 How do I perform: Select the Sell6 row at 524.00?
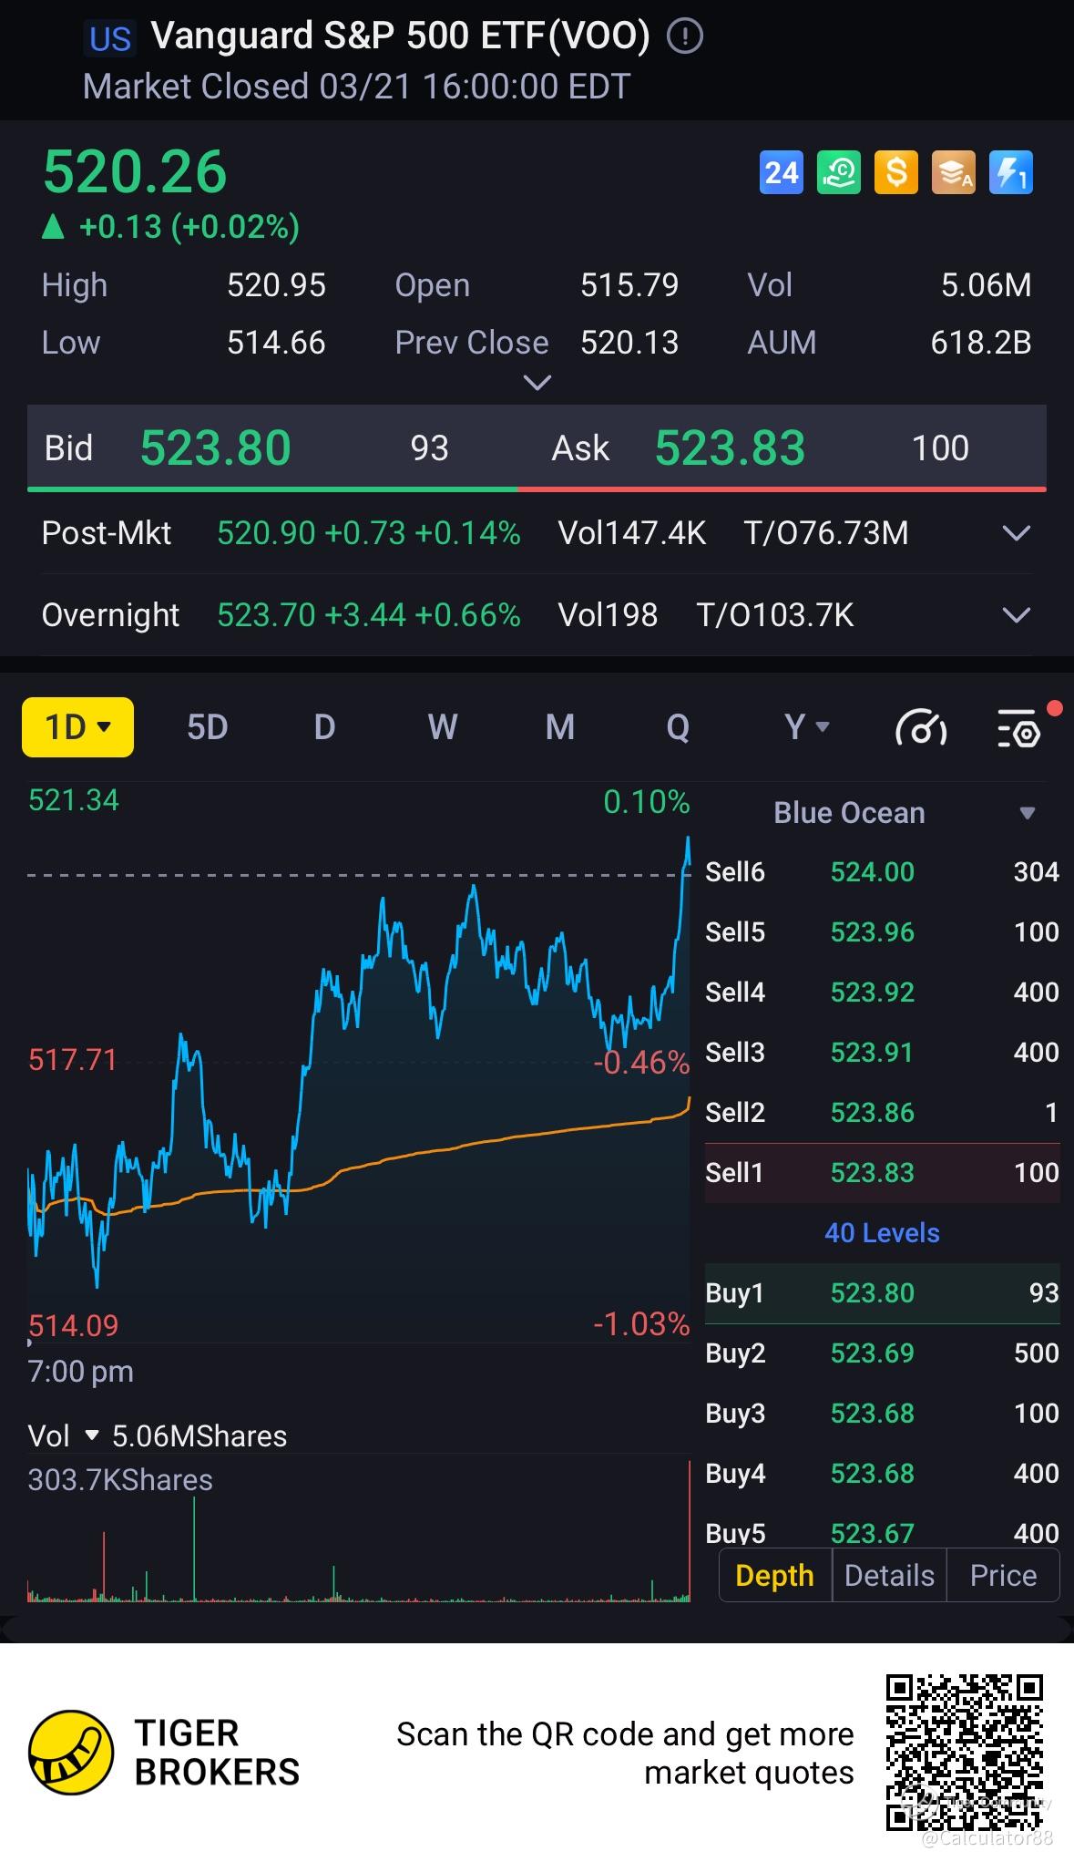point(882,872)
